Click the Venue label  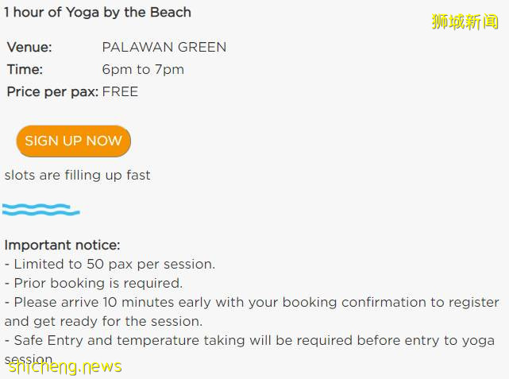click(x=29, y=48)
